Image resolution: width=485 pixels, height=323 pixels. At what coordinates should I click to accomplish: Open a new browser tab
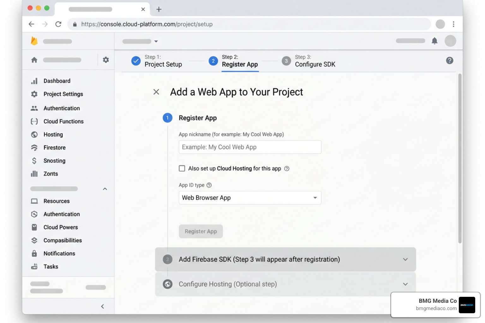click(159, 9)
